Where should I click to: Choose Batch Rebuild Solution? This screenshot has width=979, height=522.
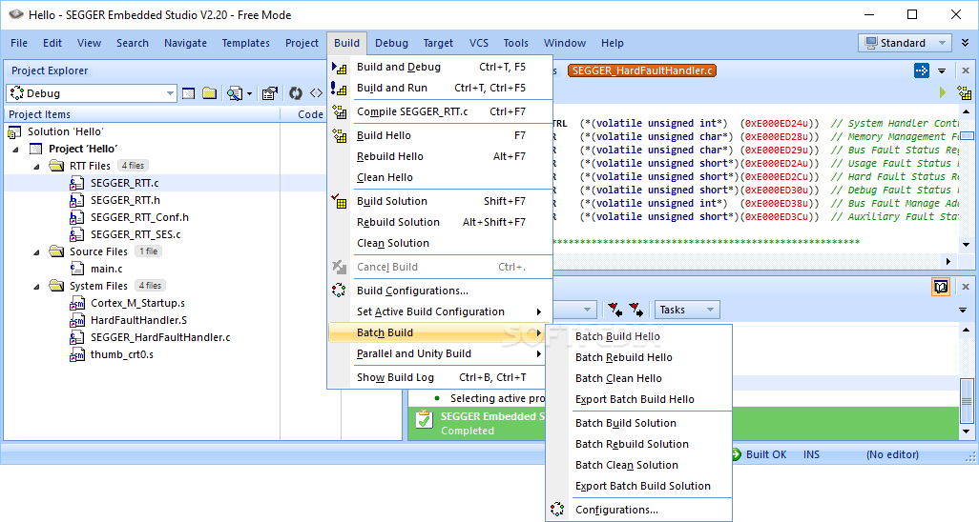click(638, 444)
